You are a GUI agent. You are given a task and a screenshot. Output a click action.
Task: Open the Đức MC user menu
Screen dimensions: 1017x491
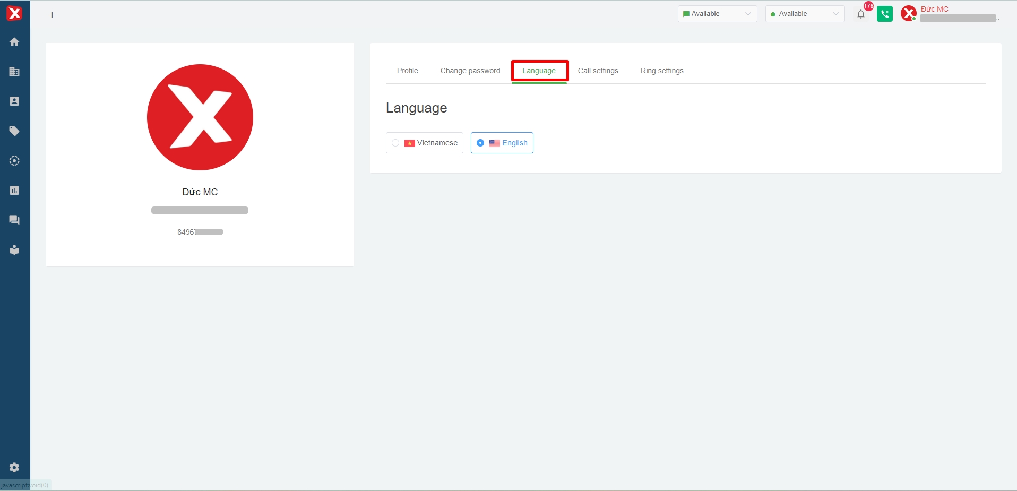(934, 10)
